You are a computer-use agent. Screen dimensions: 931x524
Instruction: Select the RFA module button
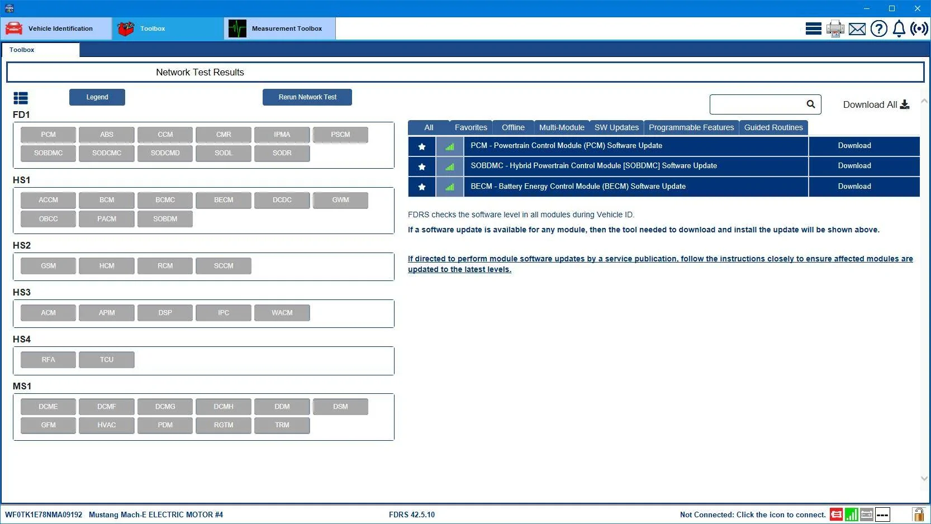pos(48,360)
